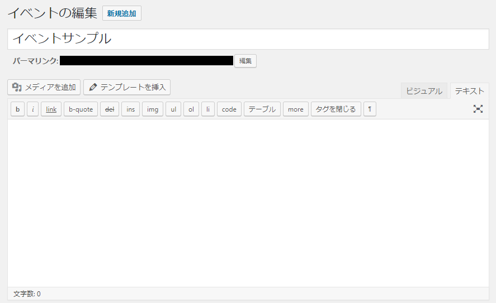Select the テキスト editor tab
The width and height of the screenshot is (496, 303).
point(469,91)
